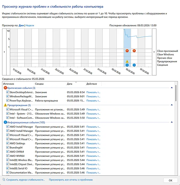Viewport: 180px width, 185px height.
Task: Click the icon beside the StoreDesktopExtensi... entry
Action: [8, 92]
